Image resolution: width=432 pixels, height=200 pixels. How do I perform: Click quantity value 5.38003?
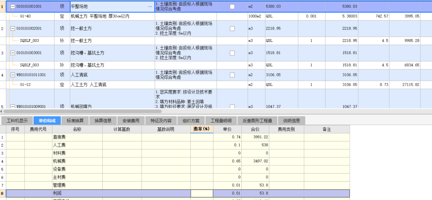350,16
